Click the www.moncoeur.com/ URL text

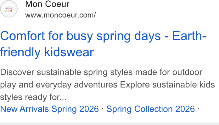point(60,15)
